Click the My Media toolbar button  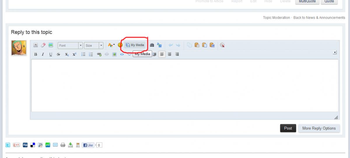click(135, 45)
